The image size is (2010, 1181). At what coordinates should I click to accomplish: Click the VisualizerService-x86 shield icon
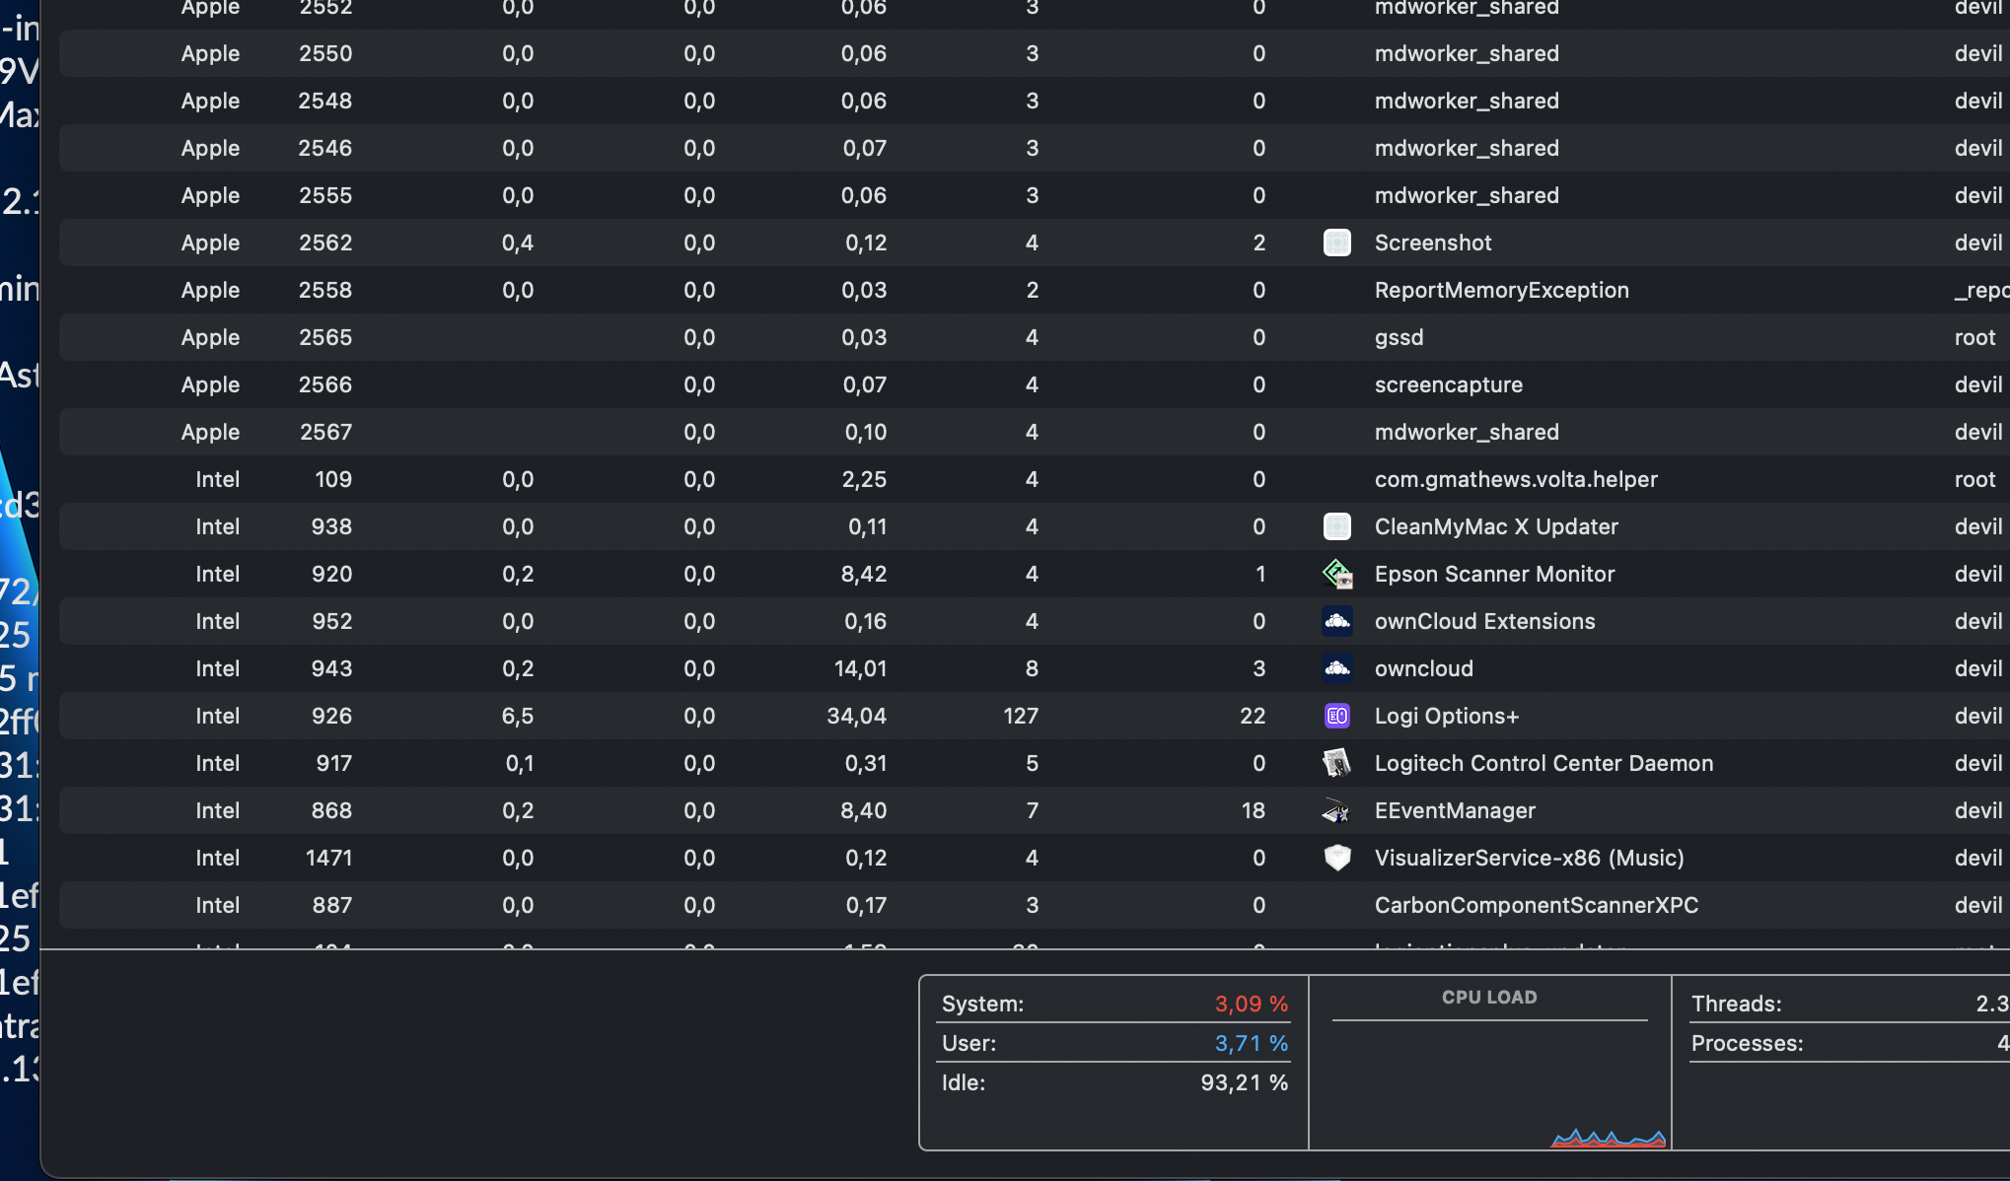(x=1336, y=858)
